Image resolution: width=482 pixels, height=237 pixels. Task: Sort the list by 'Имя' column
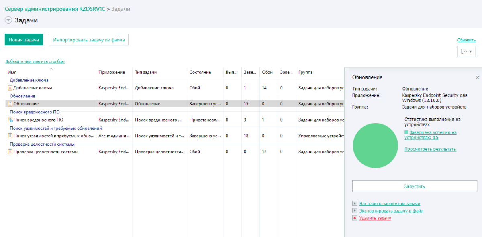[x=12, y=73]
